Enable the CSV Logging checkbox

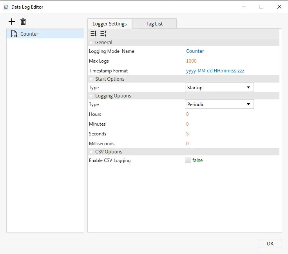188,160
